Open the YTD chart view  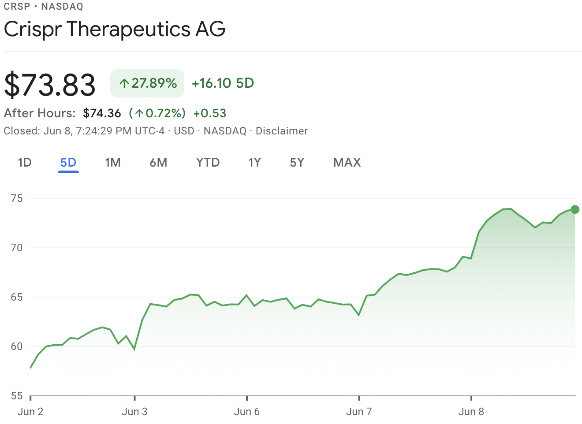tap(208, 163)
